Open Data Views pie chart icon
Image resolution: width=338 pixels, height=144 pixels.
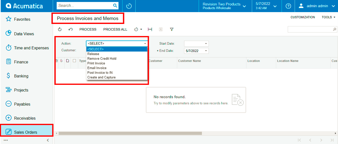(x=8, y=33)
